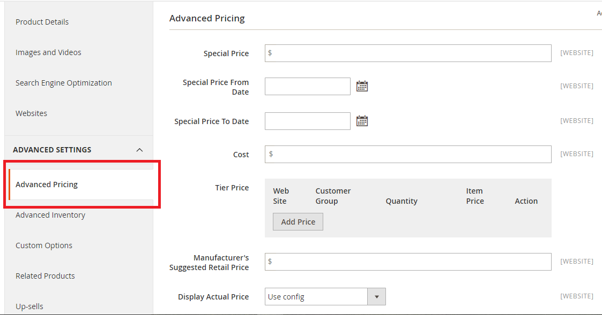Open calendar picker for Special Price To Date
Screen dimensions: 602x315
click(x=362, y=121)
